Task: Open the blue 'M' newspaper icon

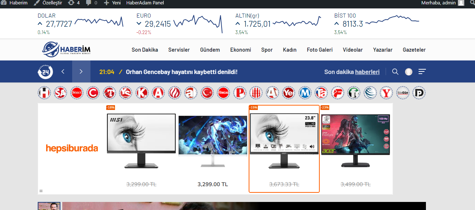Action: [305, 93]
